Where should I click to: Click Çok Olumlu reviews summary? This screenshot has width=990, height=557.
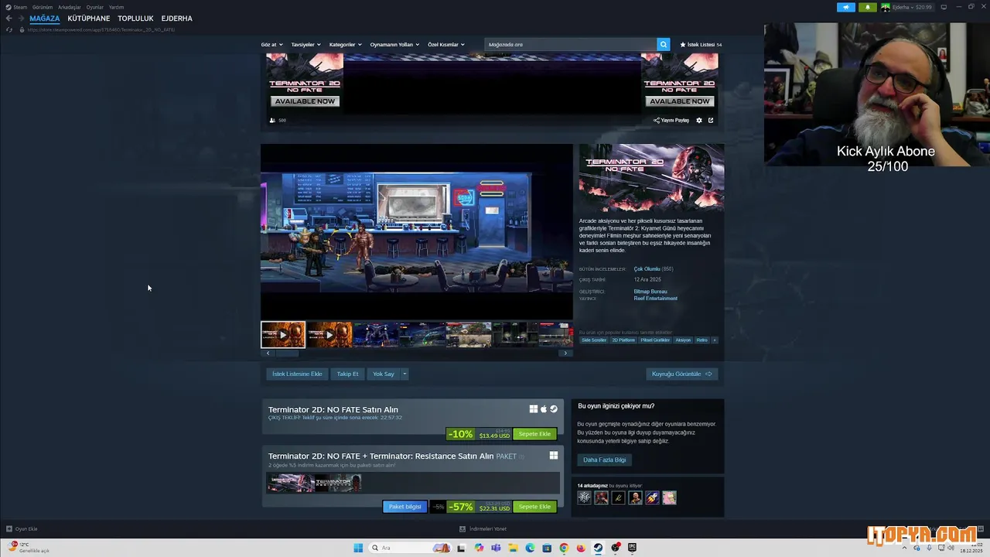[x=647, y=269]
